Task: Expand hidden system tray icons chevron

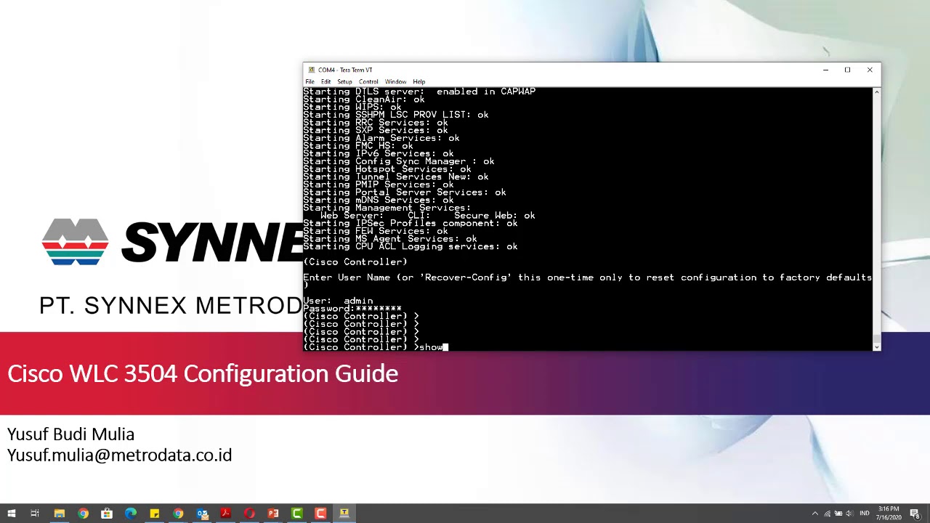Action: [815, 514]
